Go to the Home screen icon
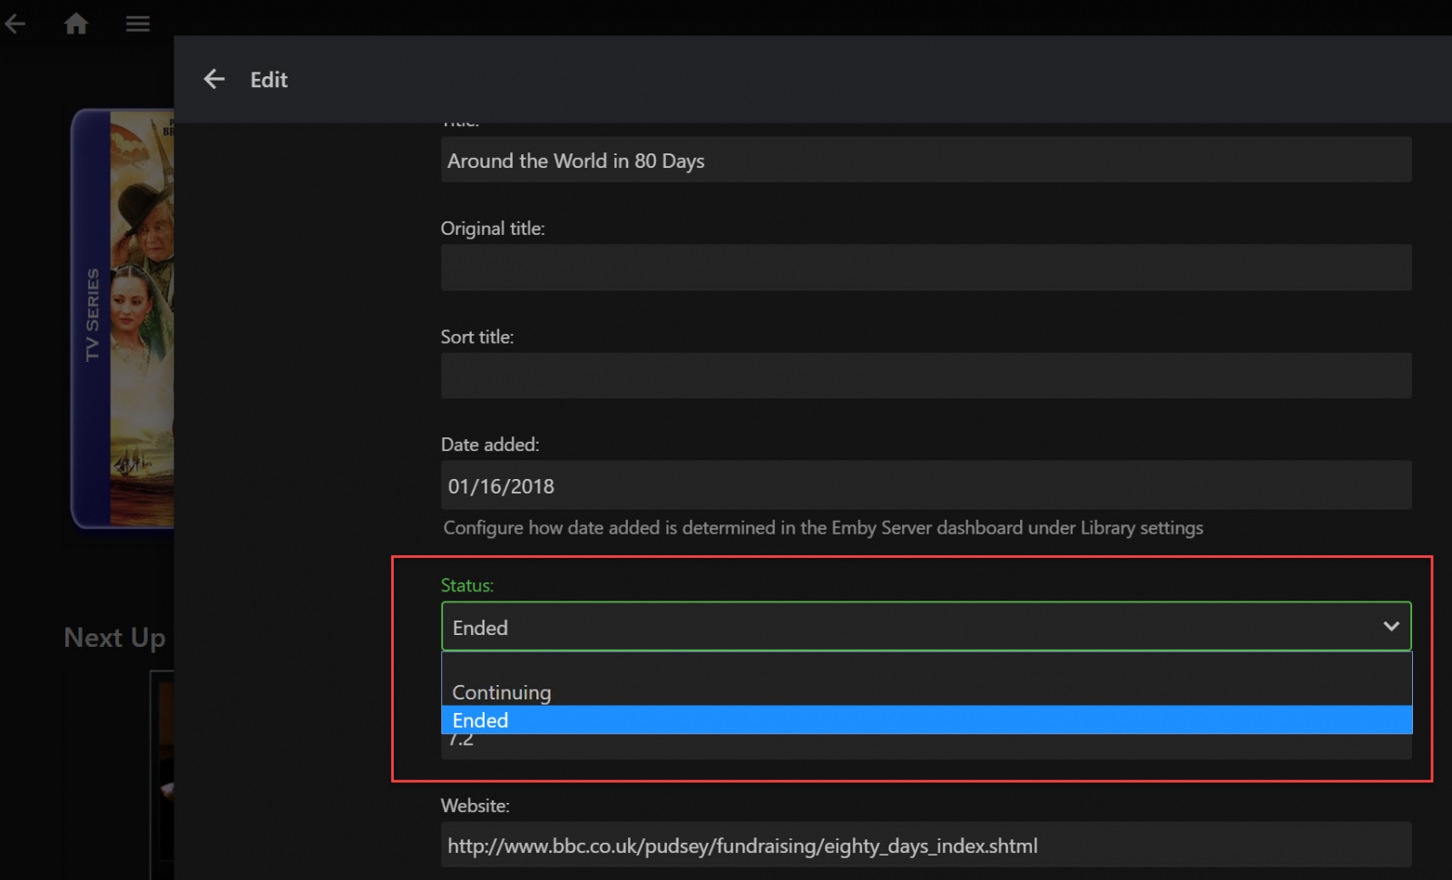The width and height of the screenshot is (1452, 880). (x=76, y=24)
